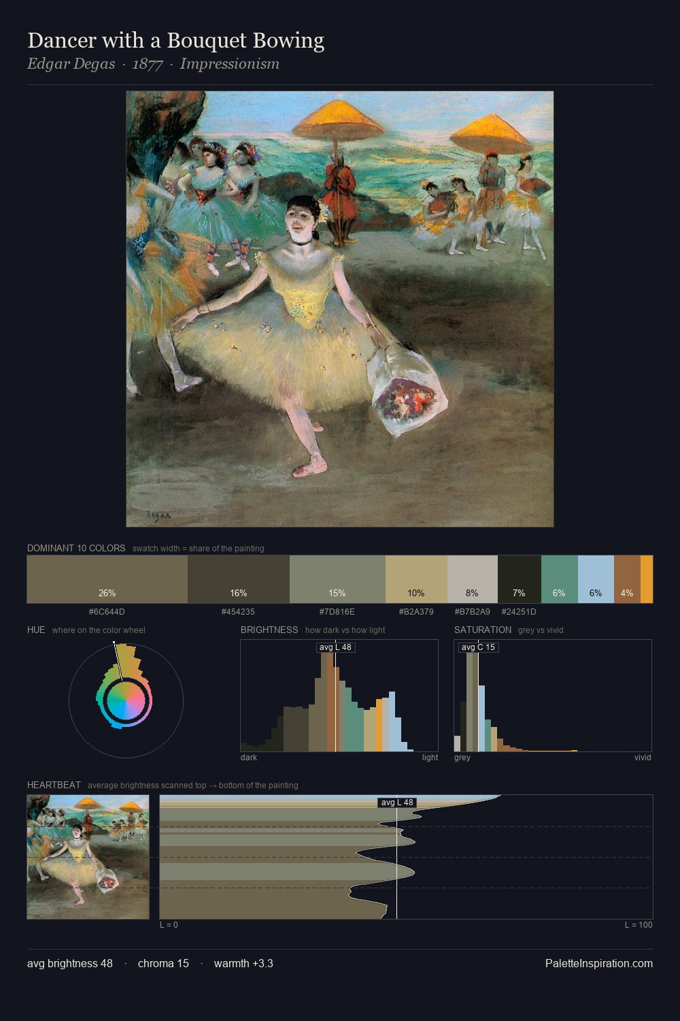Click the hex code #6C644D
Viewport: 680px width, 1021px height.
coord(107,612)
